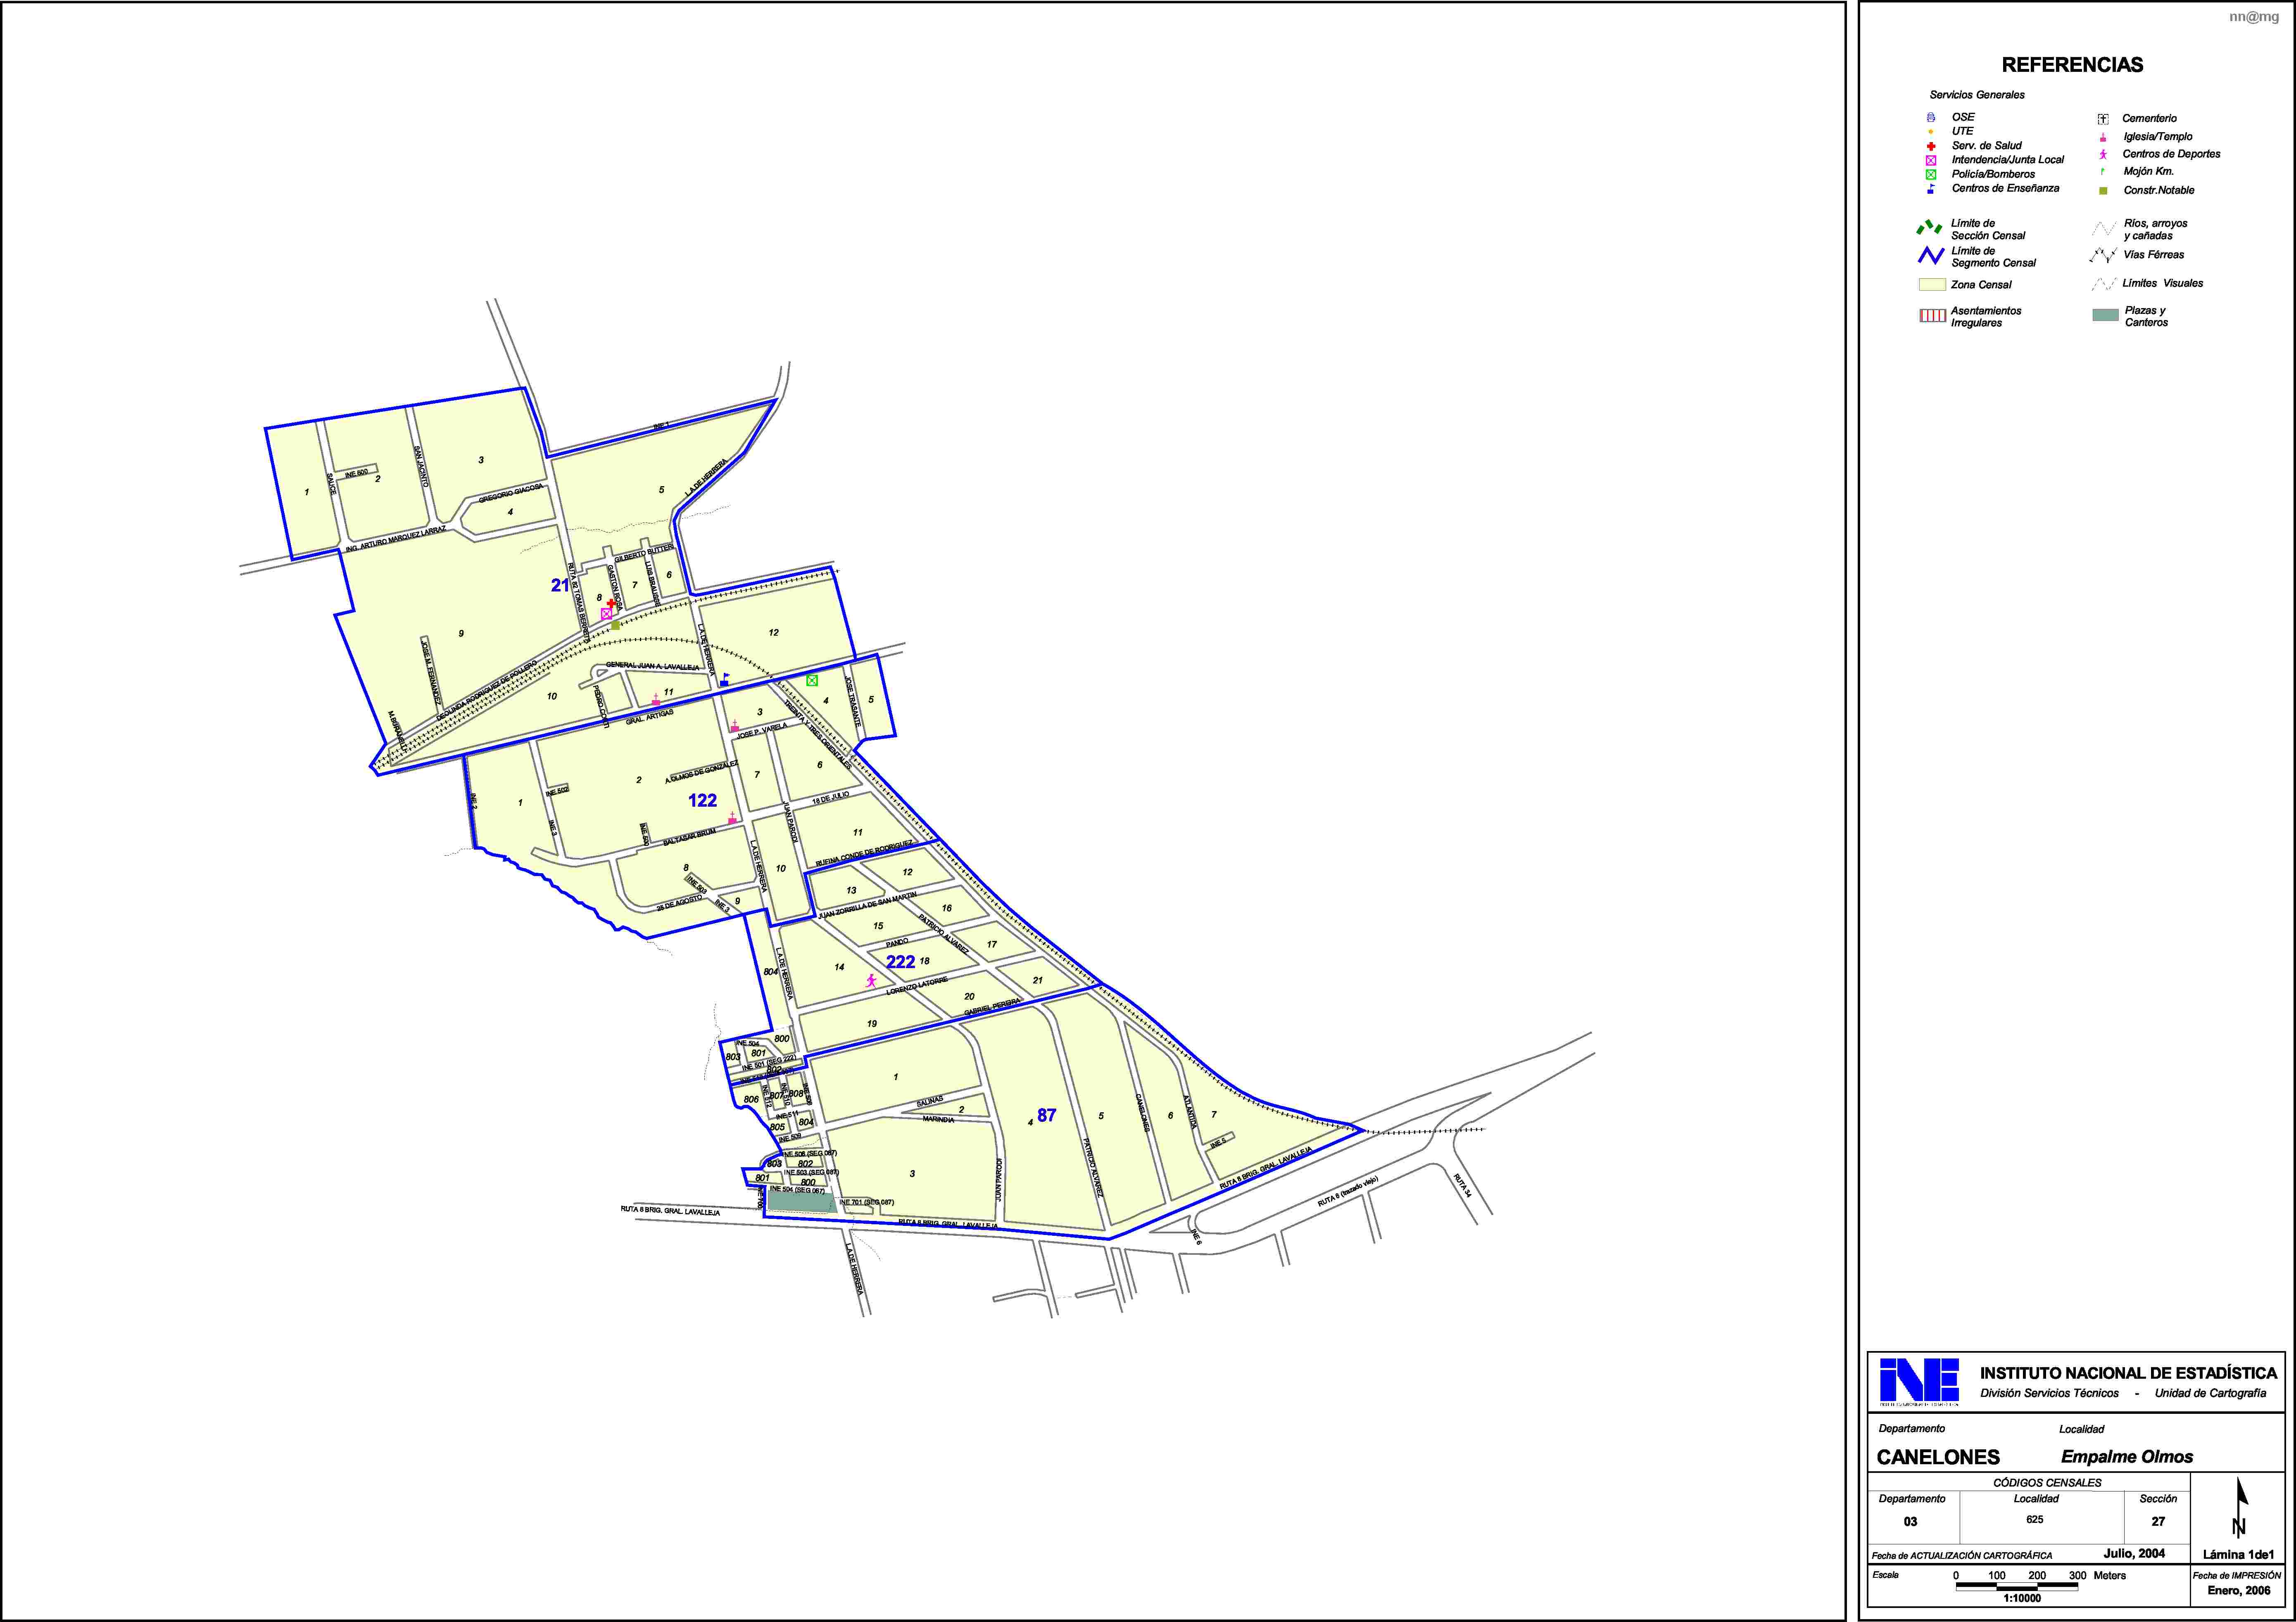Screen dimensions: 2296x1622
Task: Click the green police station marker on the map
Action: [812, 680]
